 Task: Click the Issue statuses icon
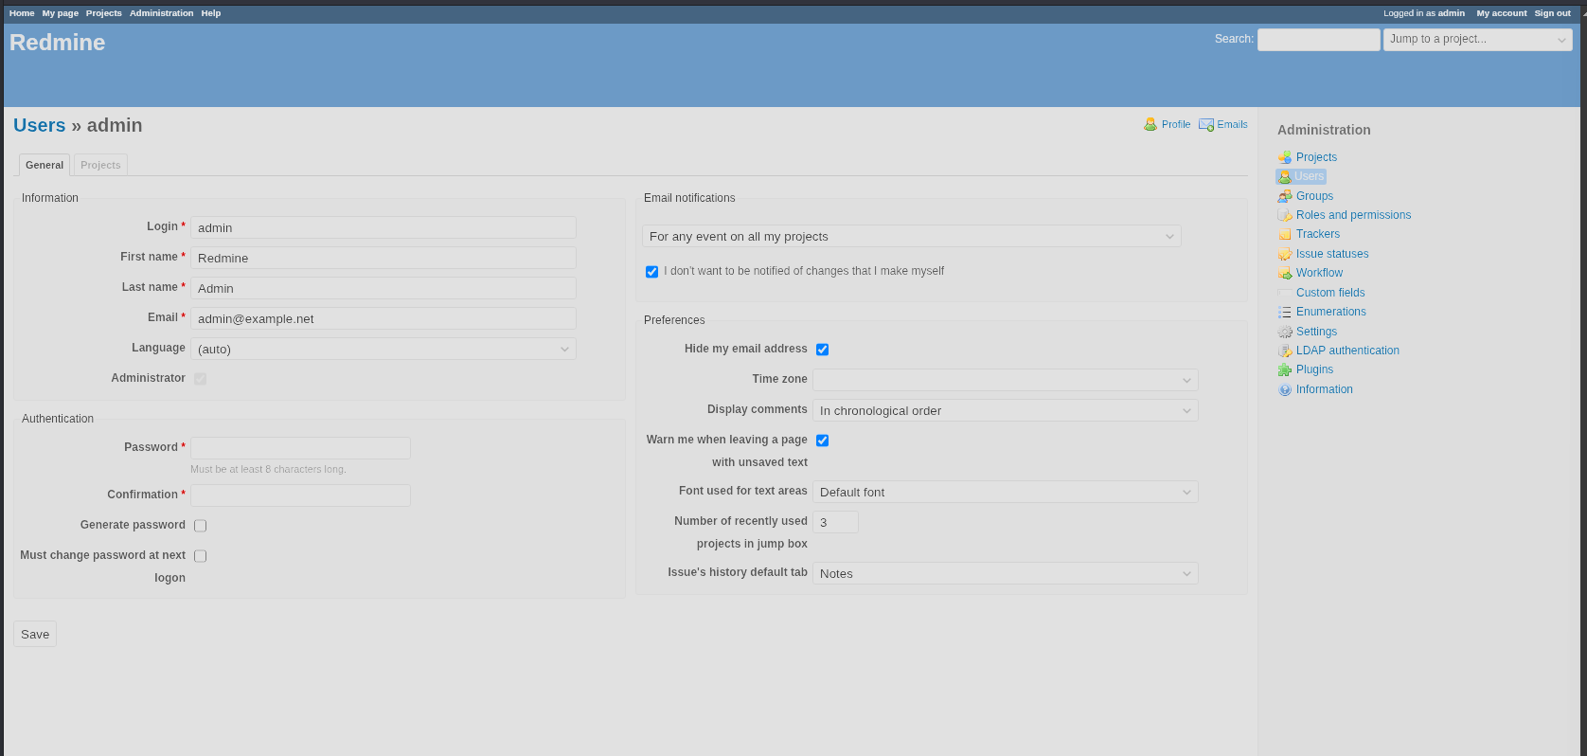tap(1284, 254)
